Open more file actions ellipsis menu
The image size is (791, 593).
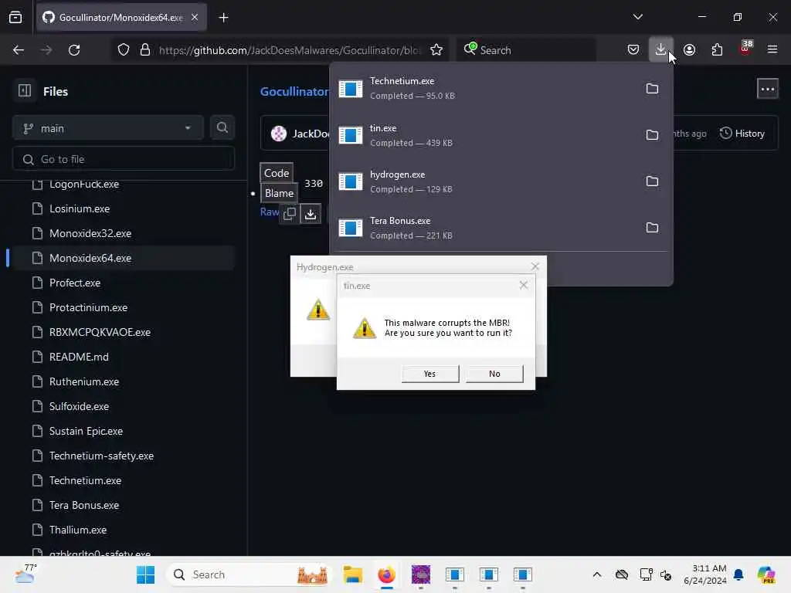(x=767, y=90)
